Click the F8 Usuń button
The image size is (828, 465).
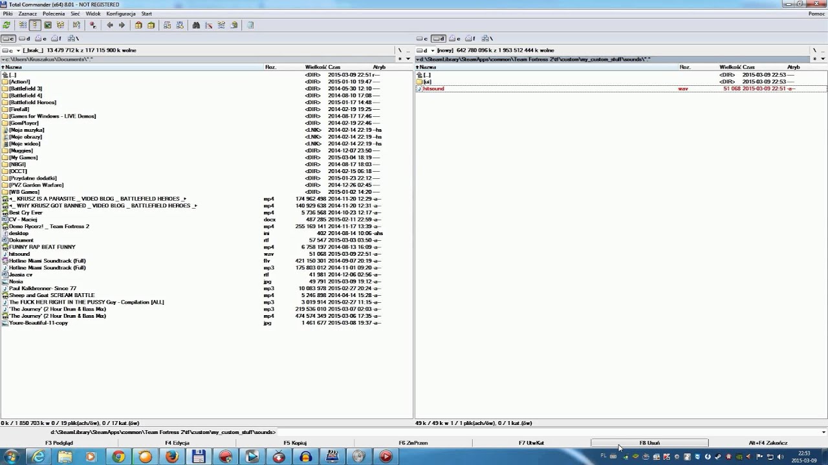point(649,443)
